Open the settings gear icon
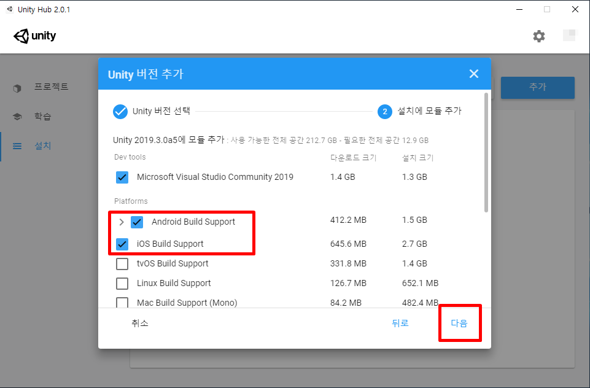The width and height of the screenshot is (590, 388). (539, 36)
